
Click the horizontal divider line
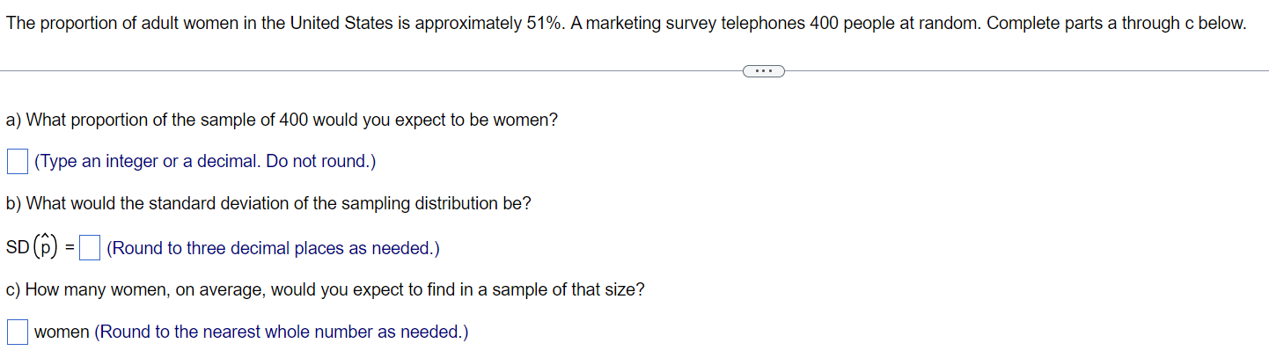pyautogui.click(x=352, y=71)
